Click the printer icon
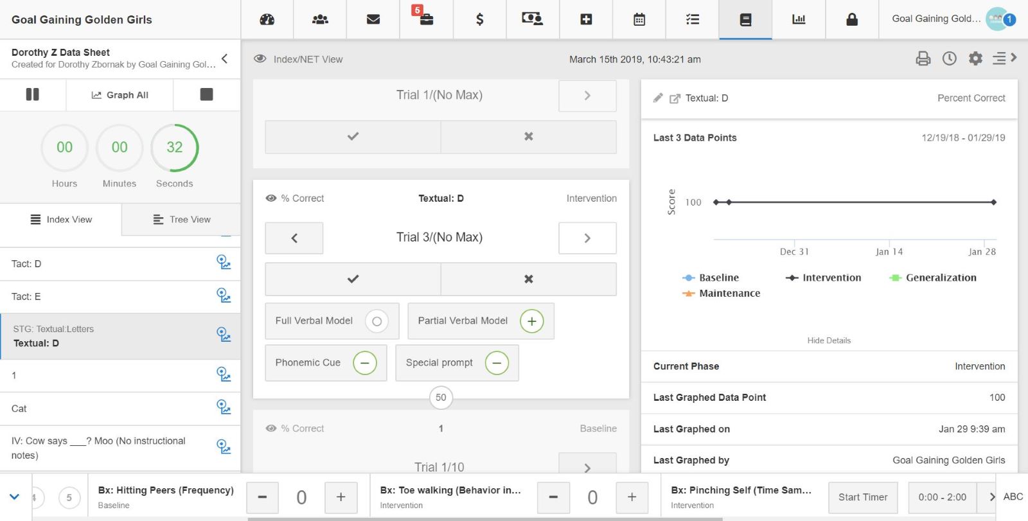The image size is (1028, 521). click(x=923, y=58)
